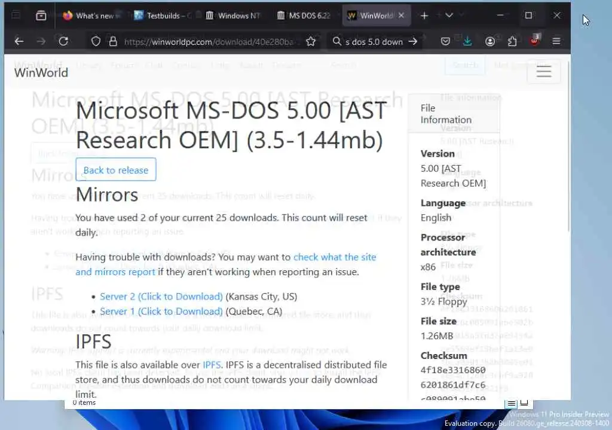This screenshot has height=430, width=612.
Task: Open the uBlock Origin extension popup
Action: pyautogui.click(x=534, y=41)
